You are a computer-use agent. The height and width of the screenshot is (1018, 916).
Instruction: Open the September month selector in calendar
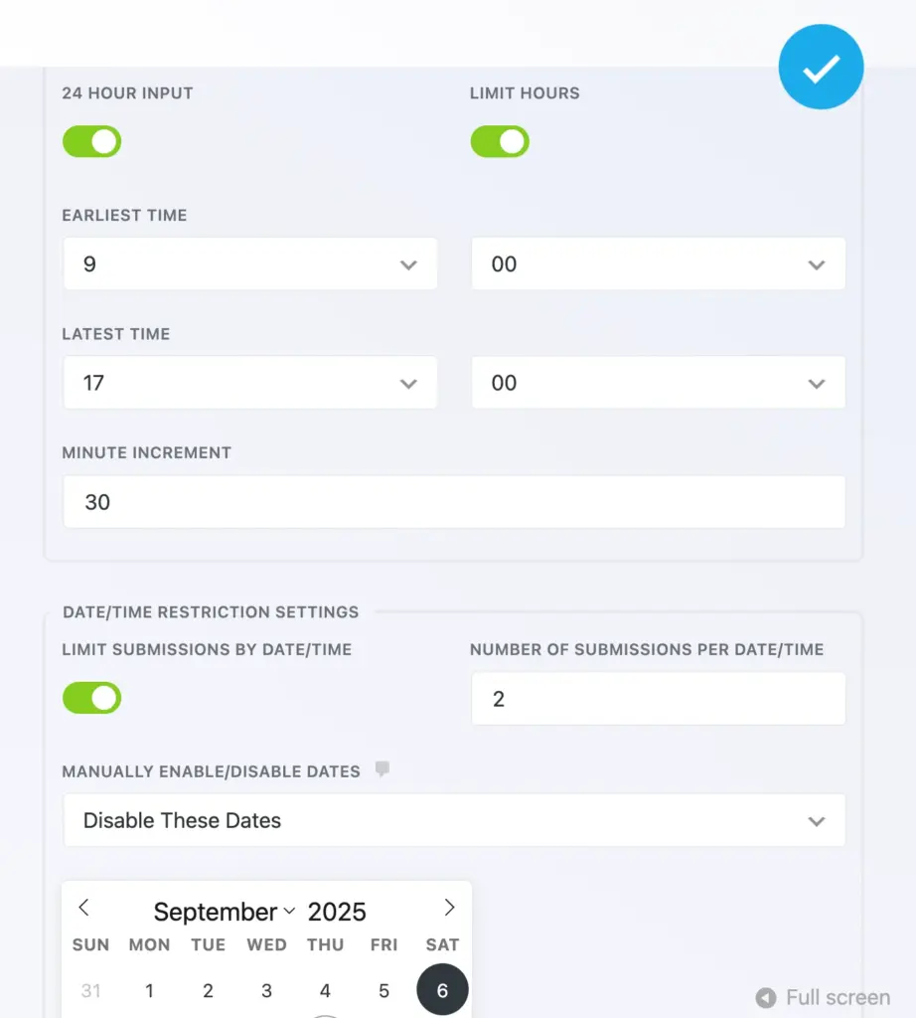[225, 912]
